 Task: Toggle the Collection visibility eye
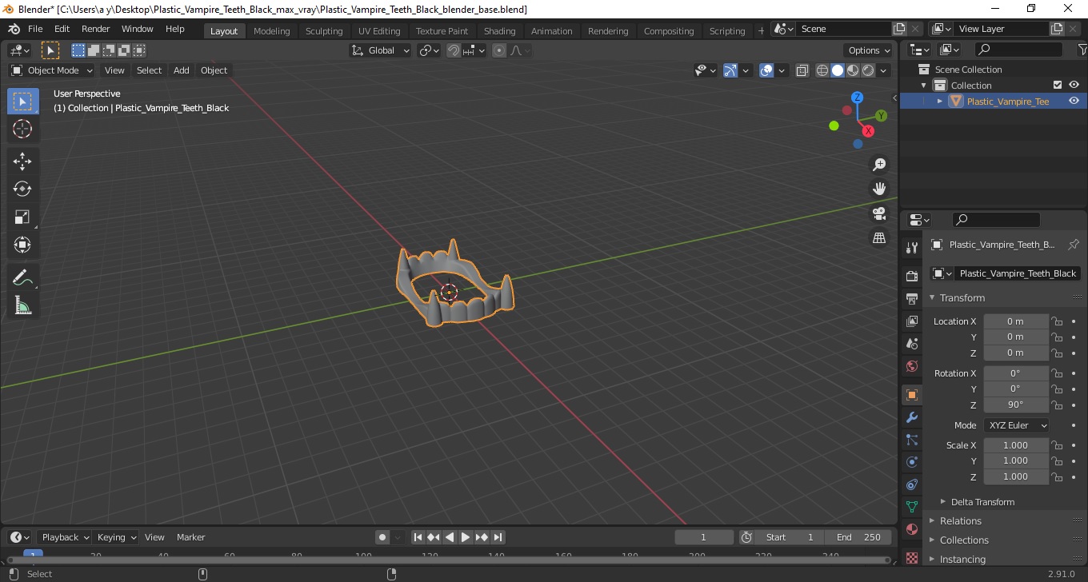coord(1074,85)
